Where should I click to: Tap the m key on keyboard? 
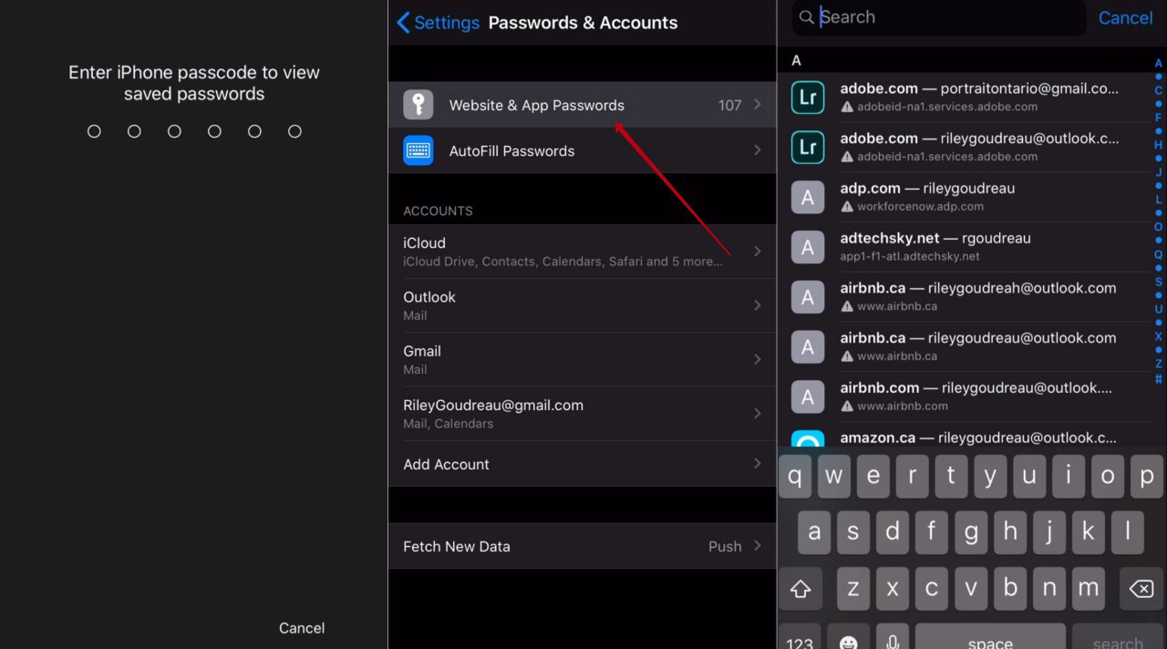click(x=1088, y=589)
